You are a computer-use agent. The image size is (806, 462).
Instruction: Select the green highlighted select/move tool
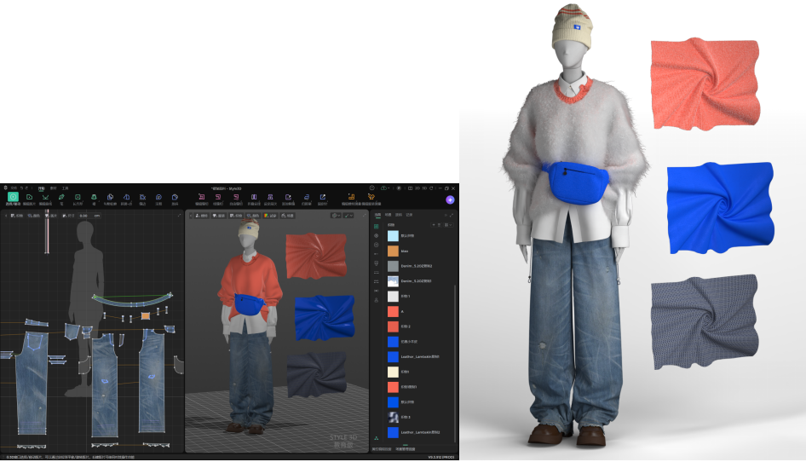point(13,197)
